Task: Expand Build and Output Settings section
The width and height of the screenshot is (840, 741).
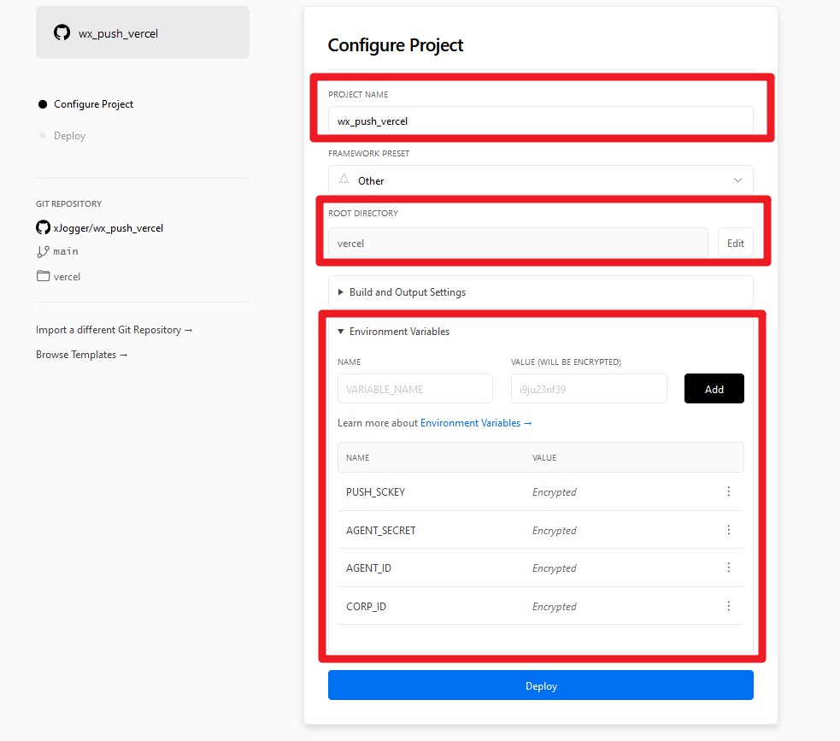Action: tap(541, 292)
